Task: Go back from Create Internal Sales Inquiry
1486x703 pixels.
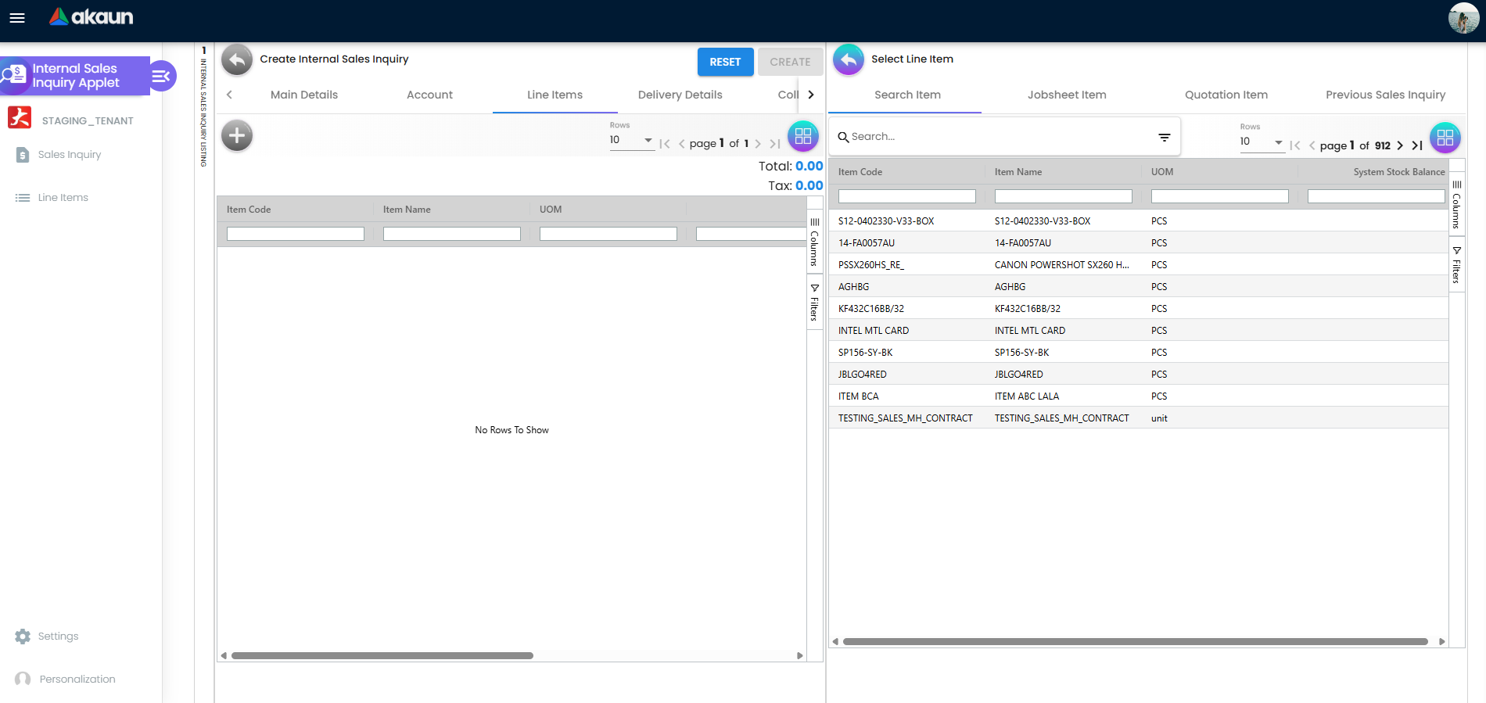Action: pos(237,59)
